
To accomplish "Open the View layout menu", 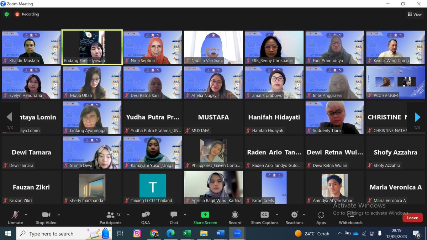I will [x=415, y=15].
